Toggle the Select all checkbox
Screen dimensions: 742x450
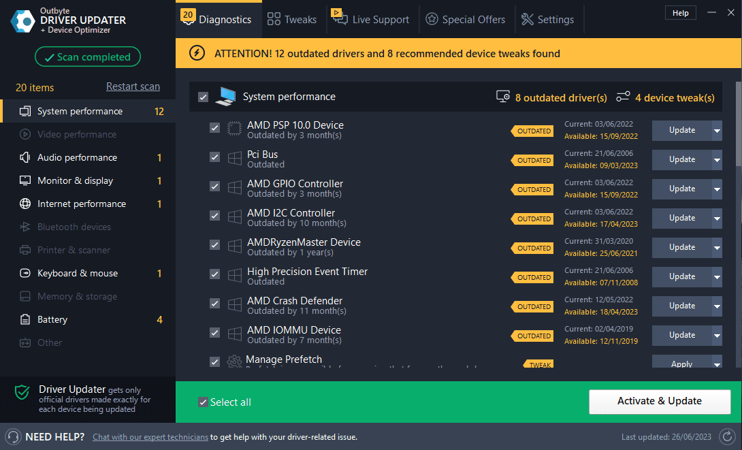203,402
